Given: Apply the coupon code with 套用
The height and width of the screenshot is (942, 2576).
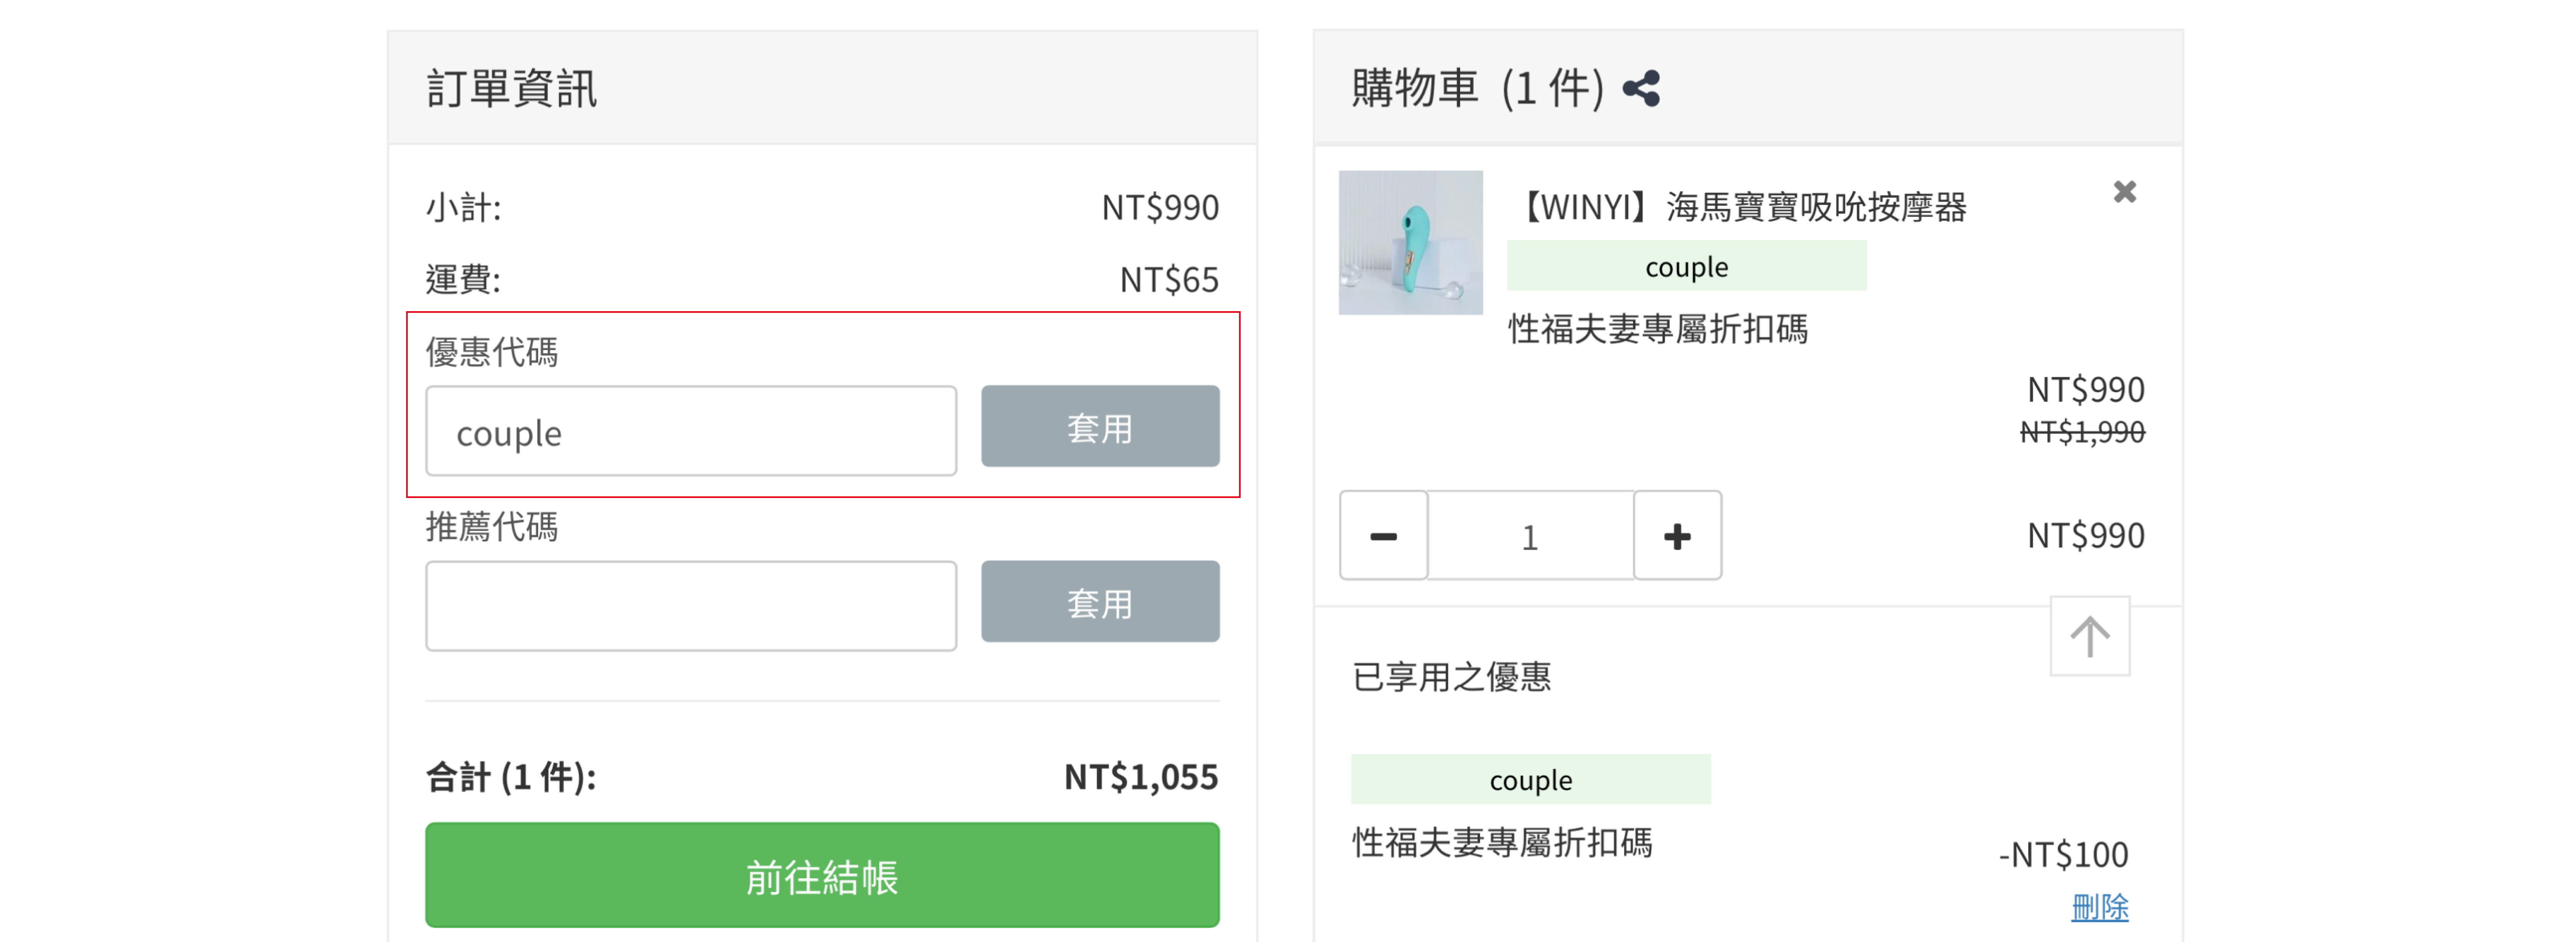Looking at the screenshot, I should point(1099,427).
